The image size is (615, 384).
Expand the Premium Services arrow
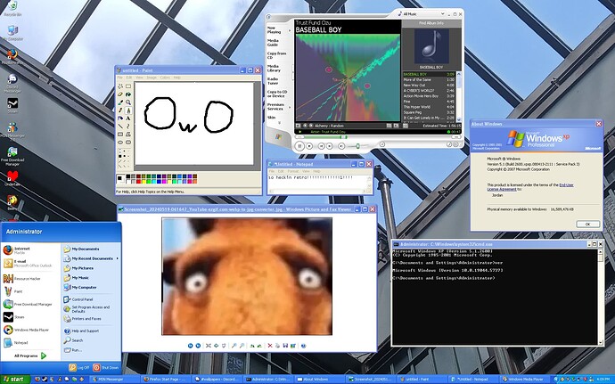pos(290,107)
